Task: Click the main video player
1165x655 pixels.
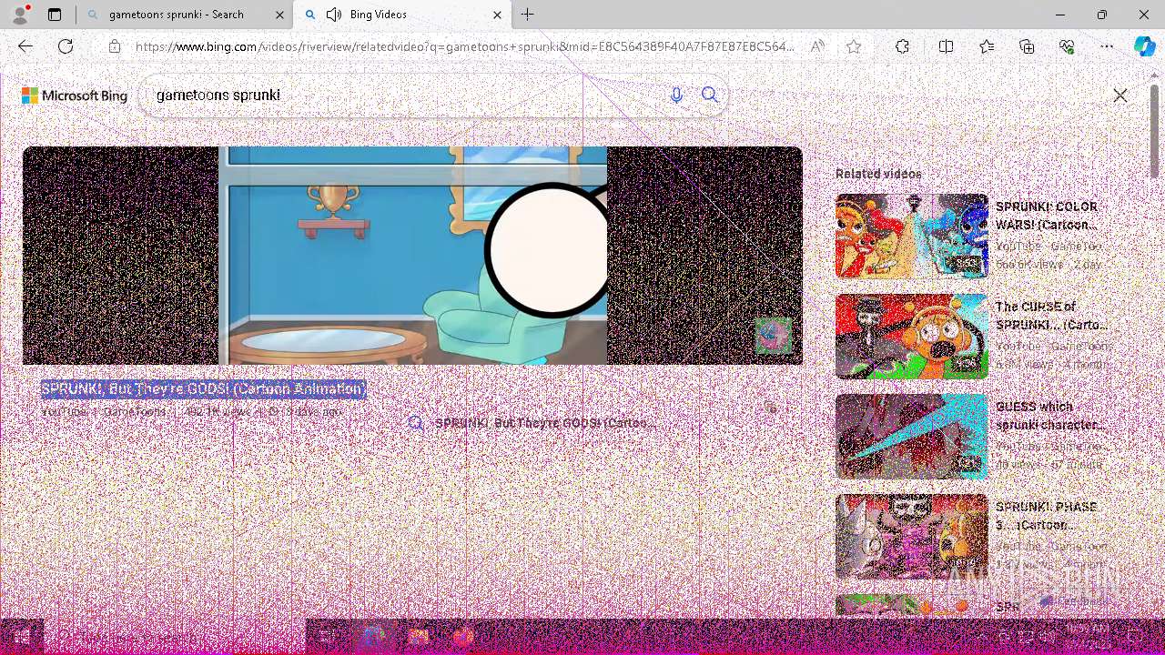Action: click(x=412, y=256)
